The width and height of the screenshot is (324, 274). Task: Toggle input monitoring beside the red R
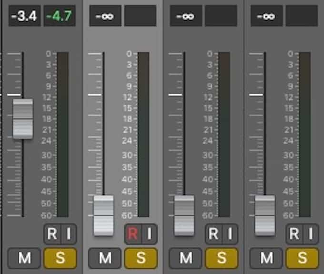150,234
